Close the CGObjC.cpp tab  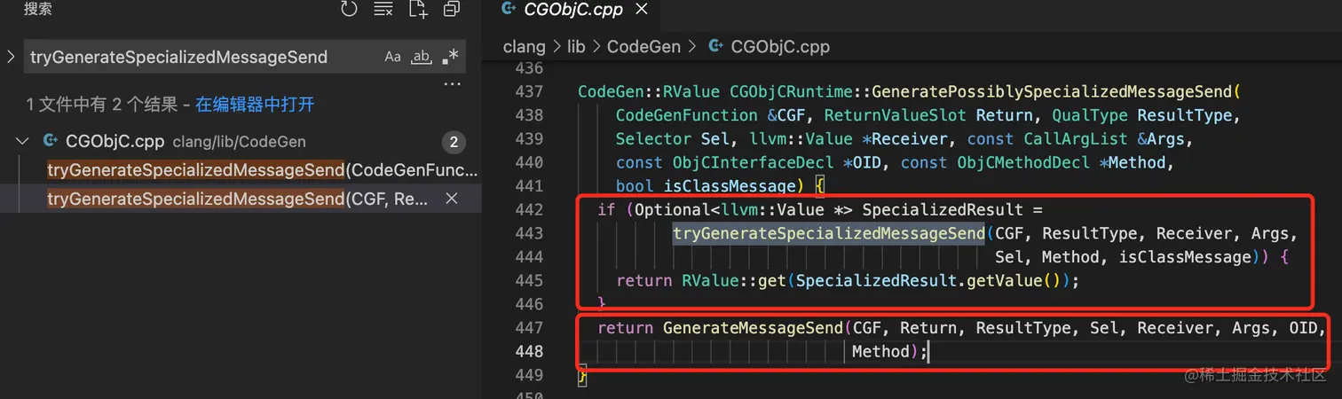tap(642, 11)
